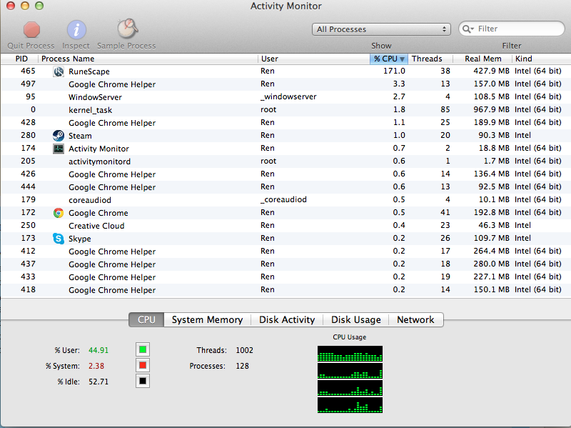571x428 pixels.
Task: Sort by the User column header
Action: 314,59
